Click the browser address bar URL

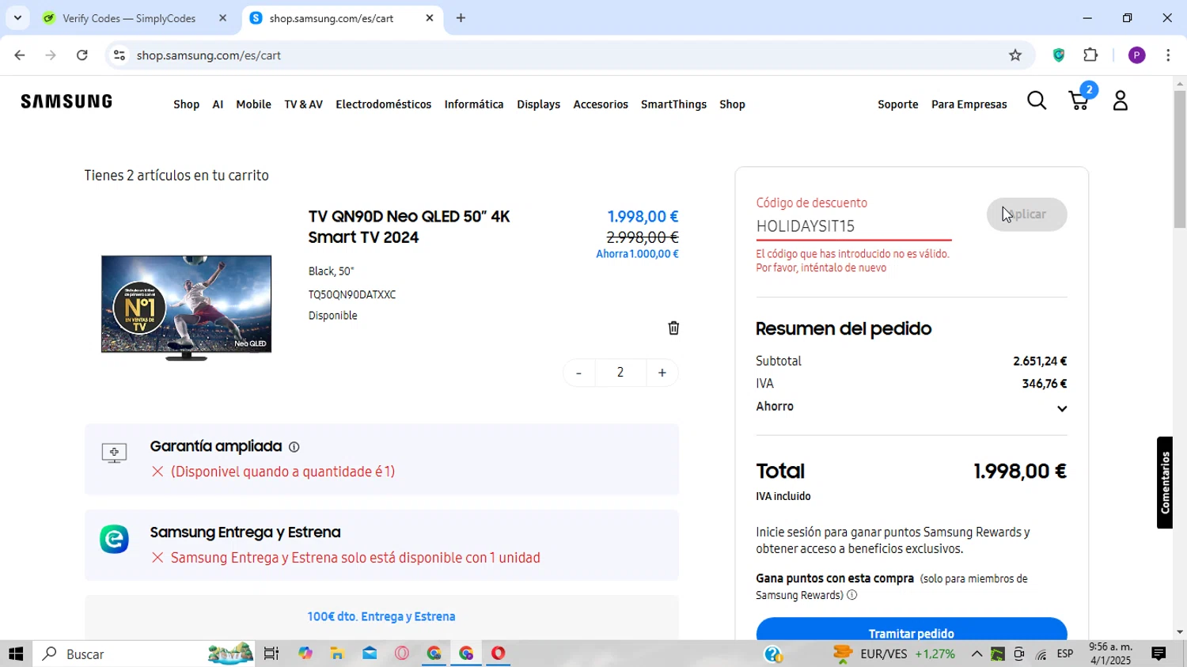(209, 55)
